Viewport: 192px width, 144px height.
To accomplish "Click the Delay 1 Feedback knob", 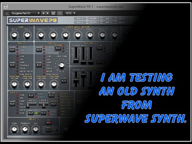I will (25, 129).
